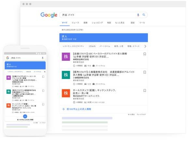Click 株尾食品株式会社 company name on desktop
192x141 pixels.
pyautogui.click(x=81, y=59)
